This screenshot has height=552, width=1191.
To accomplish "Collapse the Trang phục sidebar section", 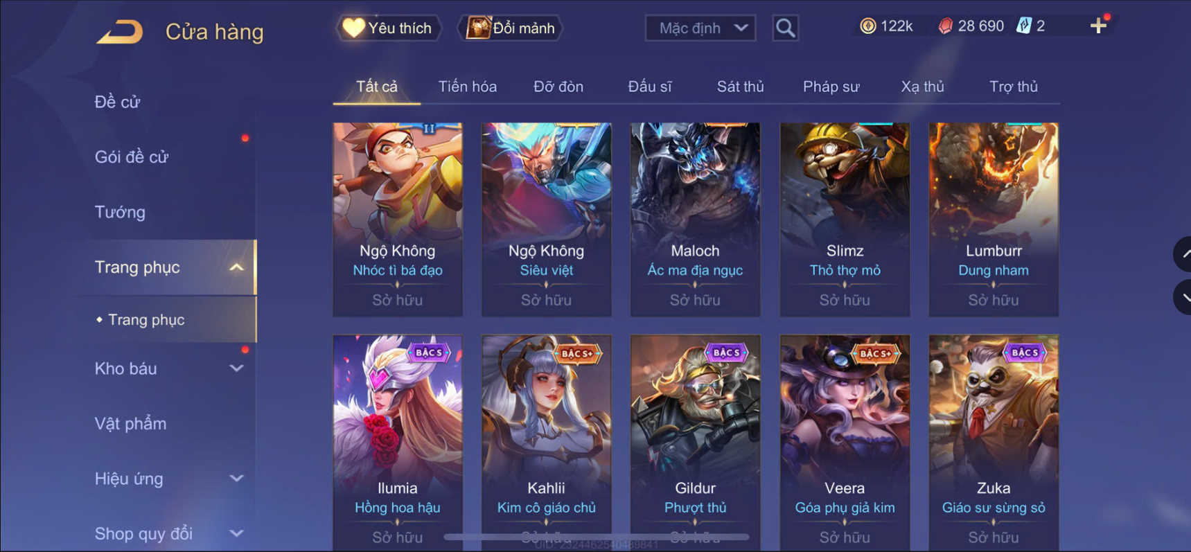I will tap(236, 267).
